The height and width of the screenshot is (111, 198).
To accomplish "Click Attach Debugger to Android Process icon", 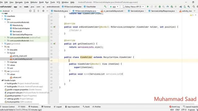I will 172,6.
